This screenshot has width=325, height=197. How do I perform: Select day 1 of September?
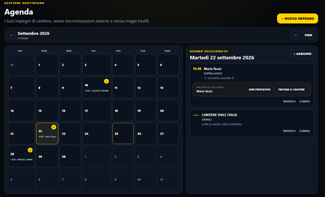(x=47, y=65)
